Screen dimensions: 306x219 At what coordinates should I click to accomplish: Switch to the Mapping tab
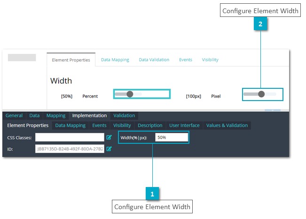tap(56, 116)
